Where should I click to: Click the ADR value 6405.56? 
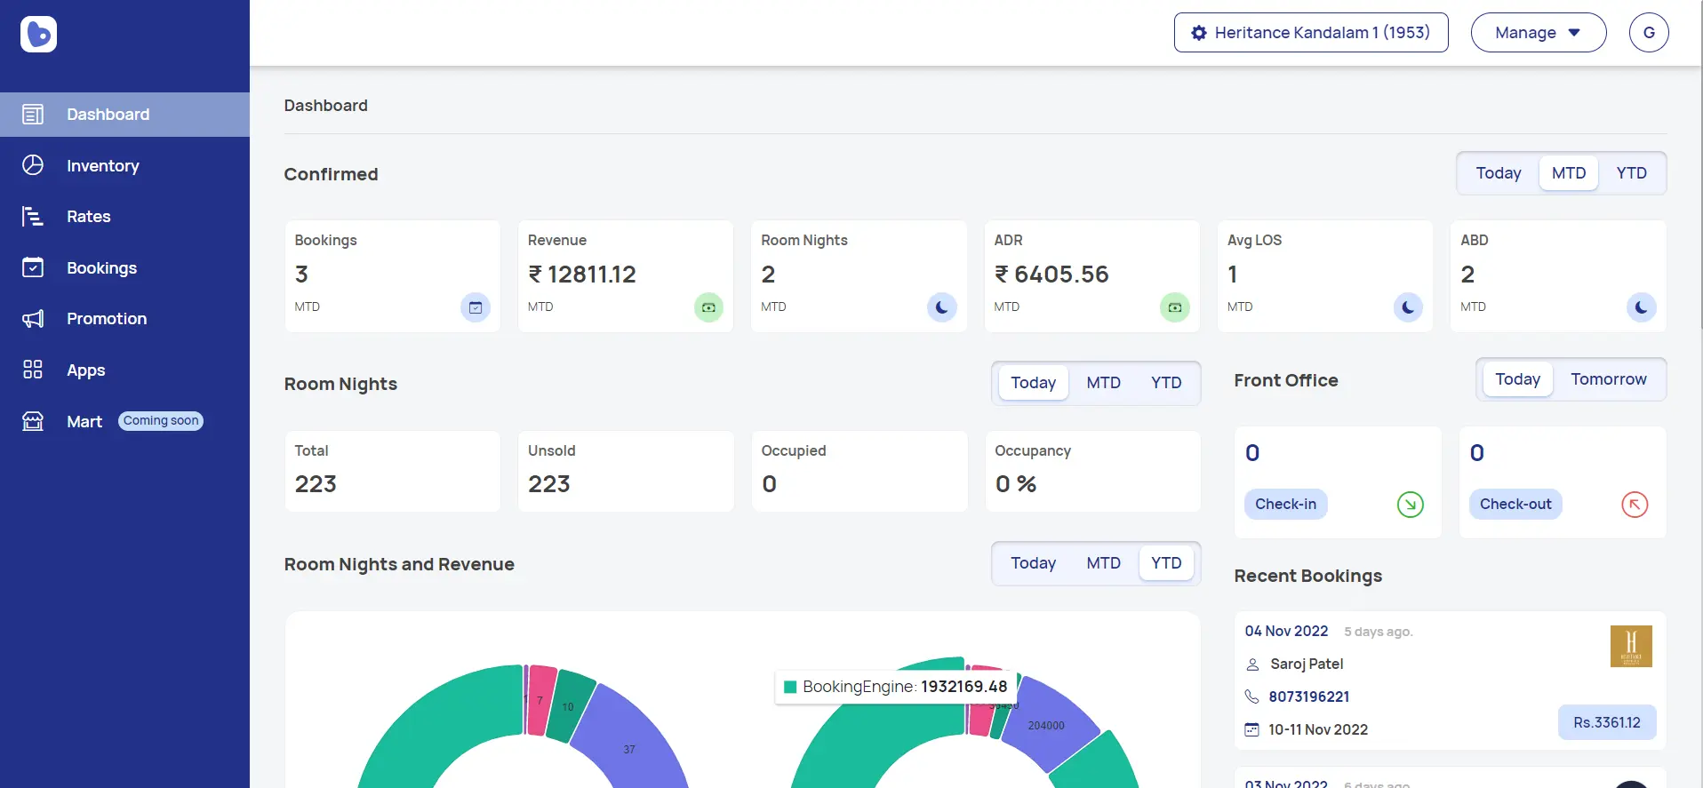(x=1051, y=275)
